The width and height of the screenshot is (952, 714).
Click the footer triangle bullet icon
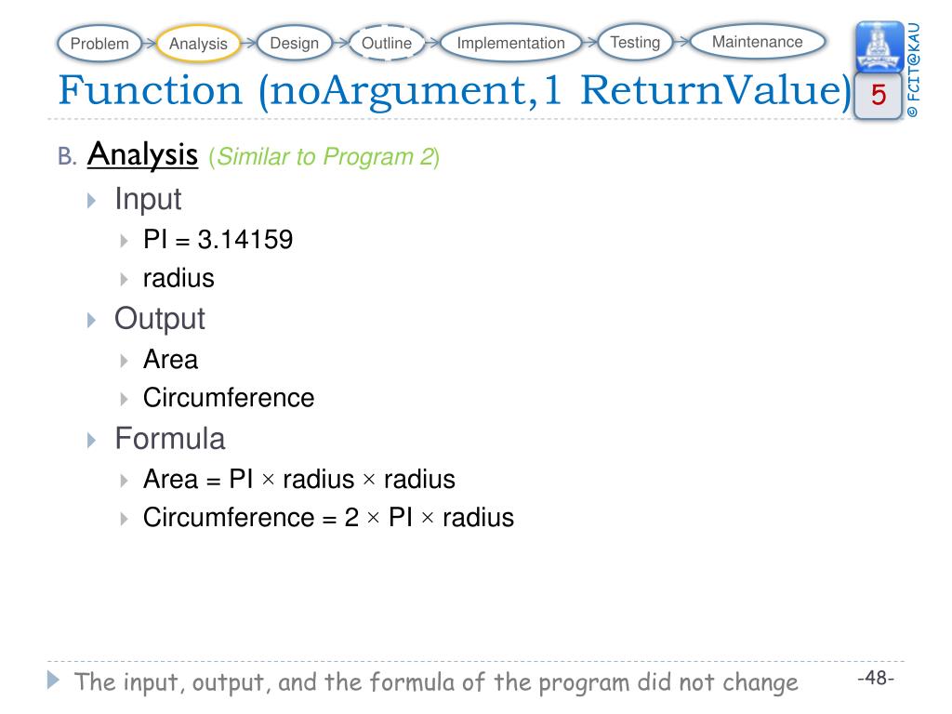click(53, 680)
